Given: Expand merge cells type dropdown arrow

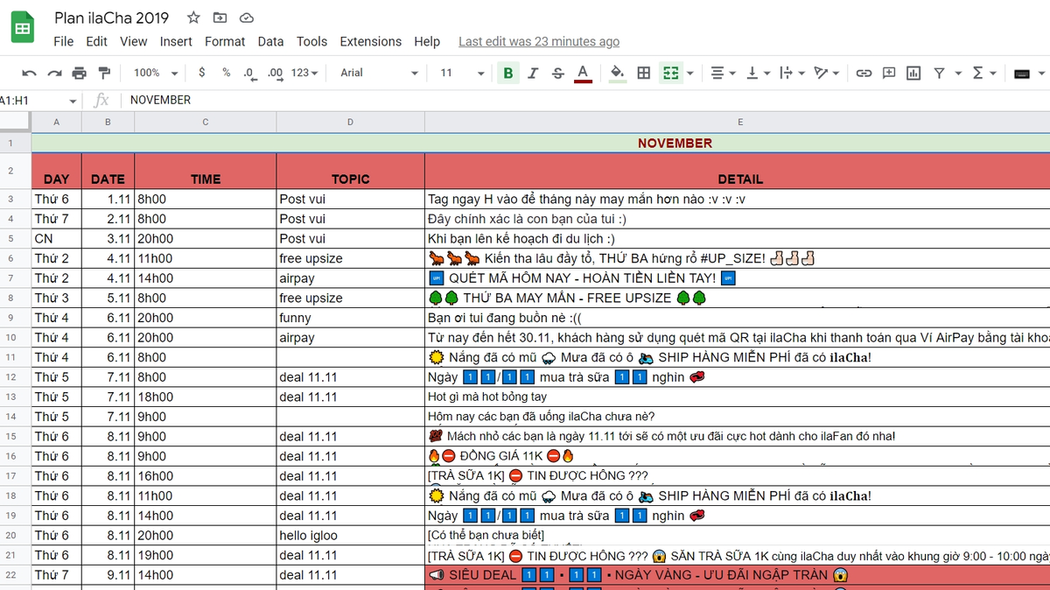Looking at the screenshot, I should (690, 74).
